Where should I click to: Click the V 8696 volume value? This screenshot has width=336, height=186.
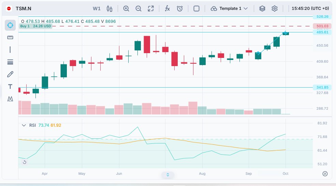[x=108, y=21]
